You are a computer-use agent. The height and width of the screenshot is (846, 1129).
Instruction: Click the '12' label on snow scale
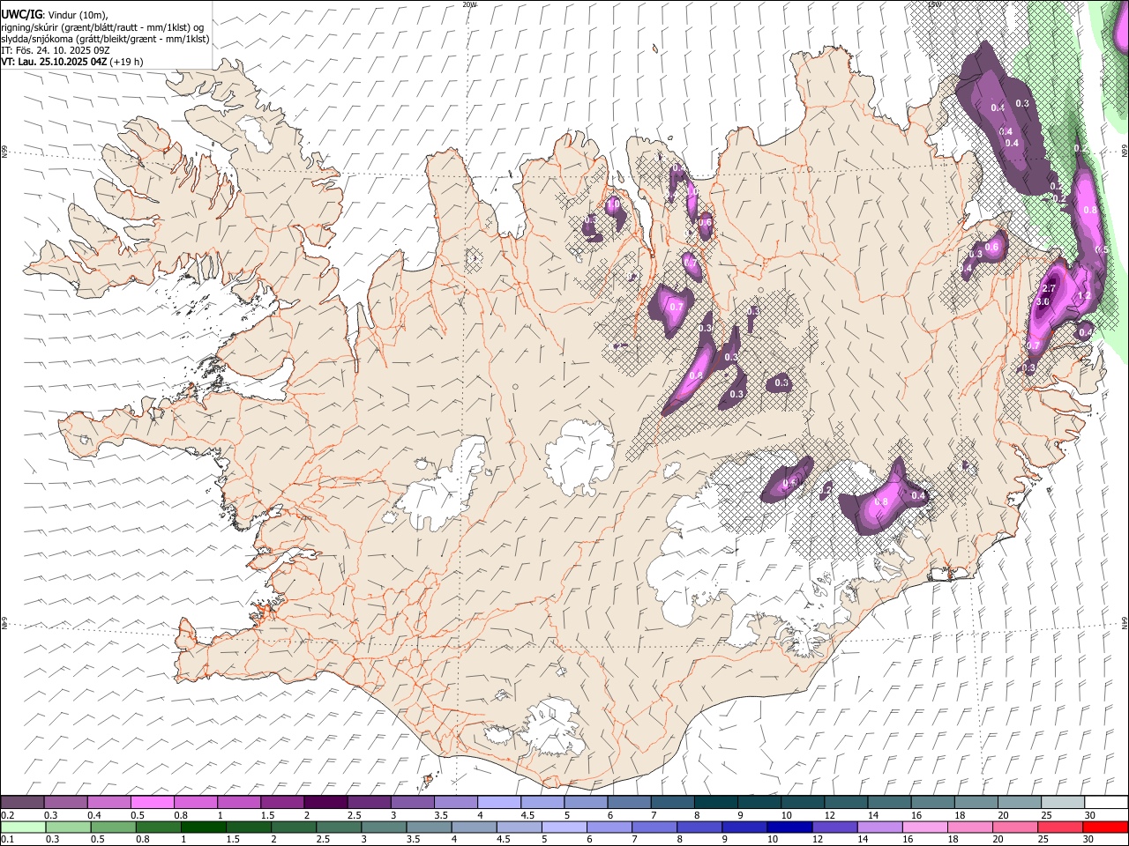tap(830, 815)
